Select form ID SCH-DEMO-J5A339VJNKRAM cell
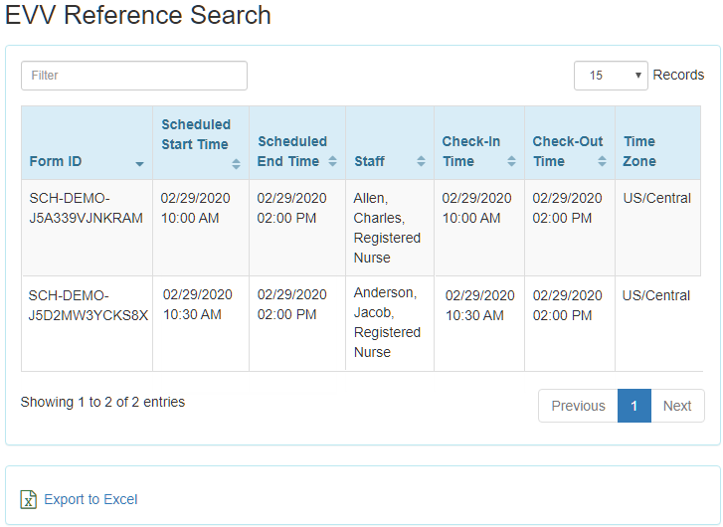This screenshot has width=723, height=527. (87, 208)
